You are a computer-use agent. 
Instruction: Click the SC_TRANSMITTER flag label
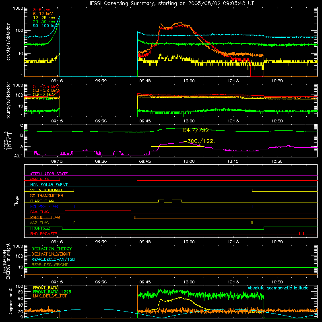click(47, 195)
